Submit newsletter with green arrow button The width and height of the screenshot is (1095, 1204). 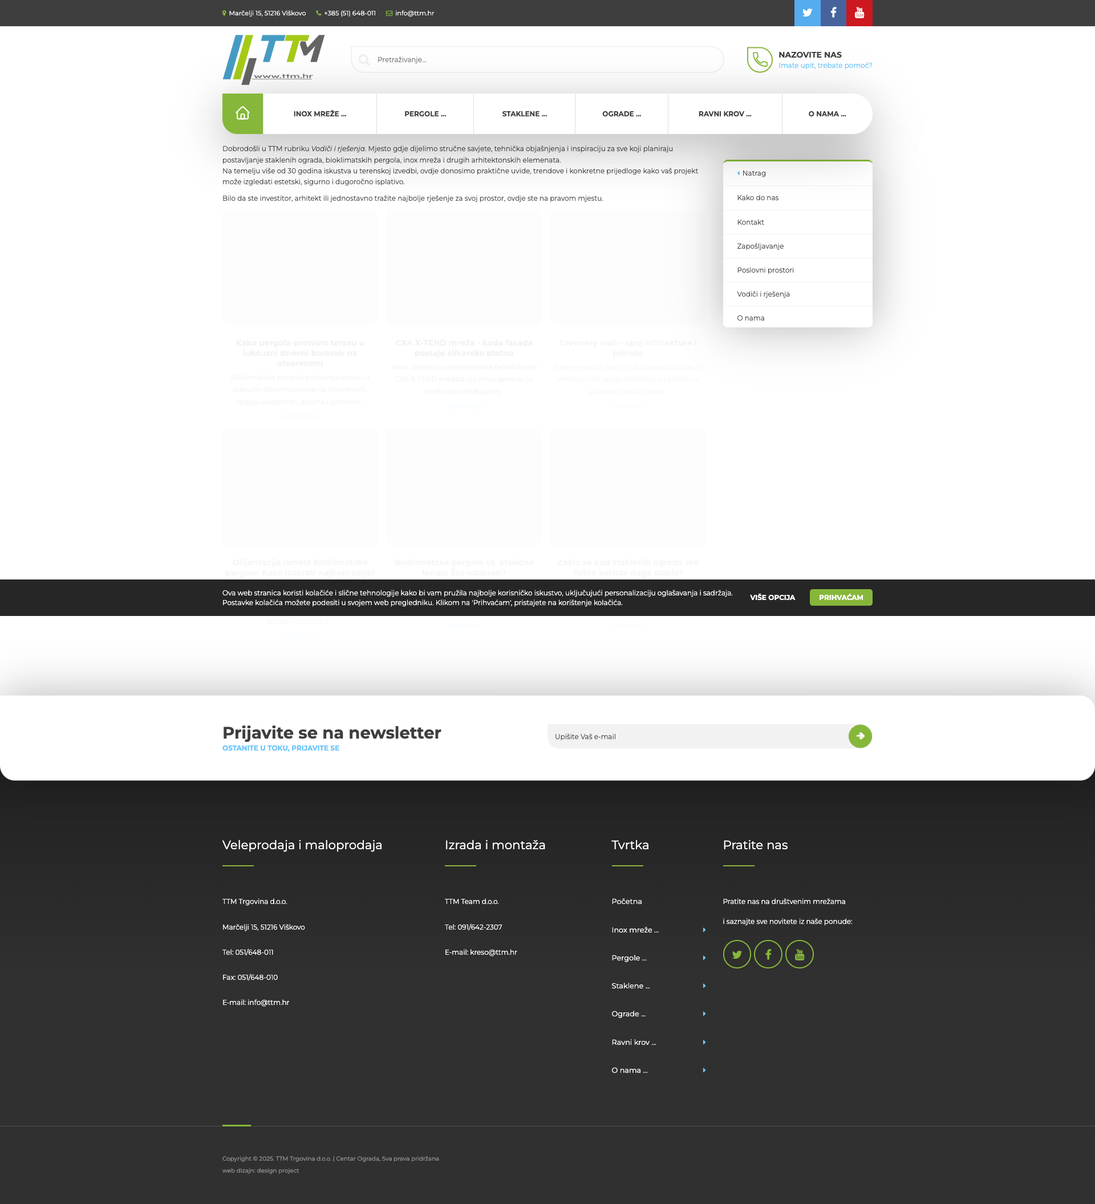tap(860, 736)
